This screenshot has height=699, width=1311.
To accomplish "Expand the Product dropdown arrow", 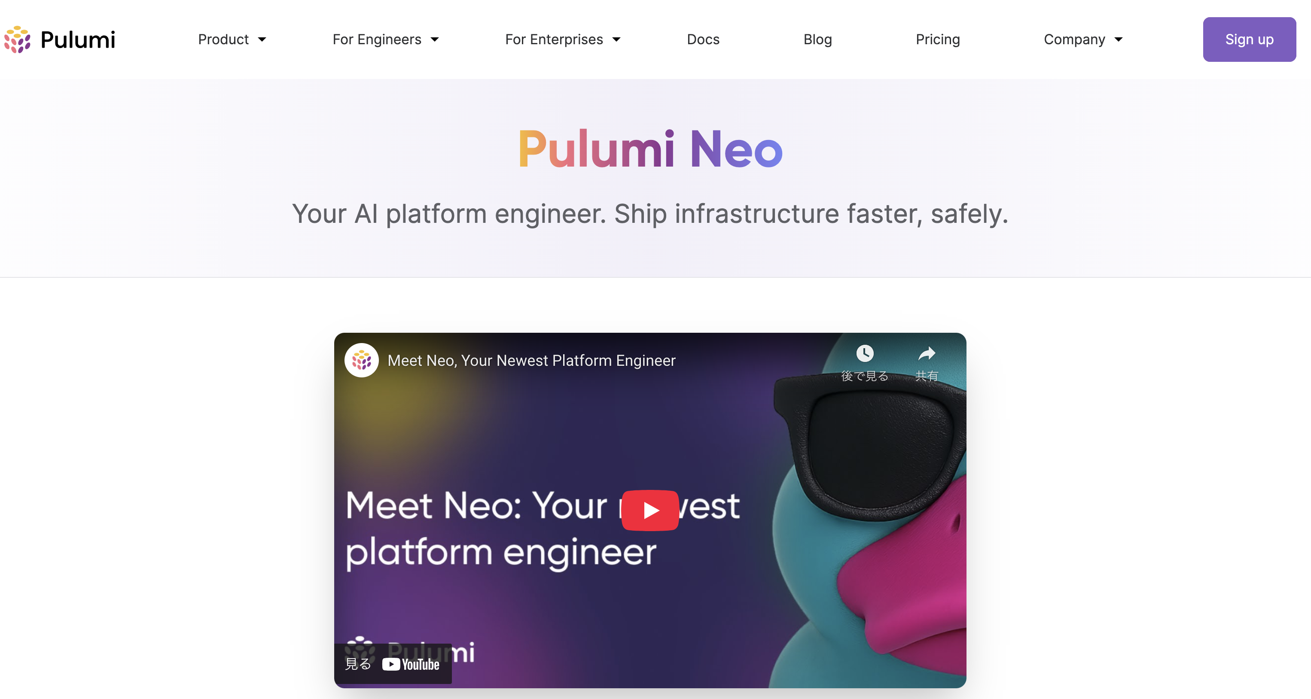I will pyautogui.click(x=262, y=40).
